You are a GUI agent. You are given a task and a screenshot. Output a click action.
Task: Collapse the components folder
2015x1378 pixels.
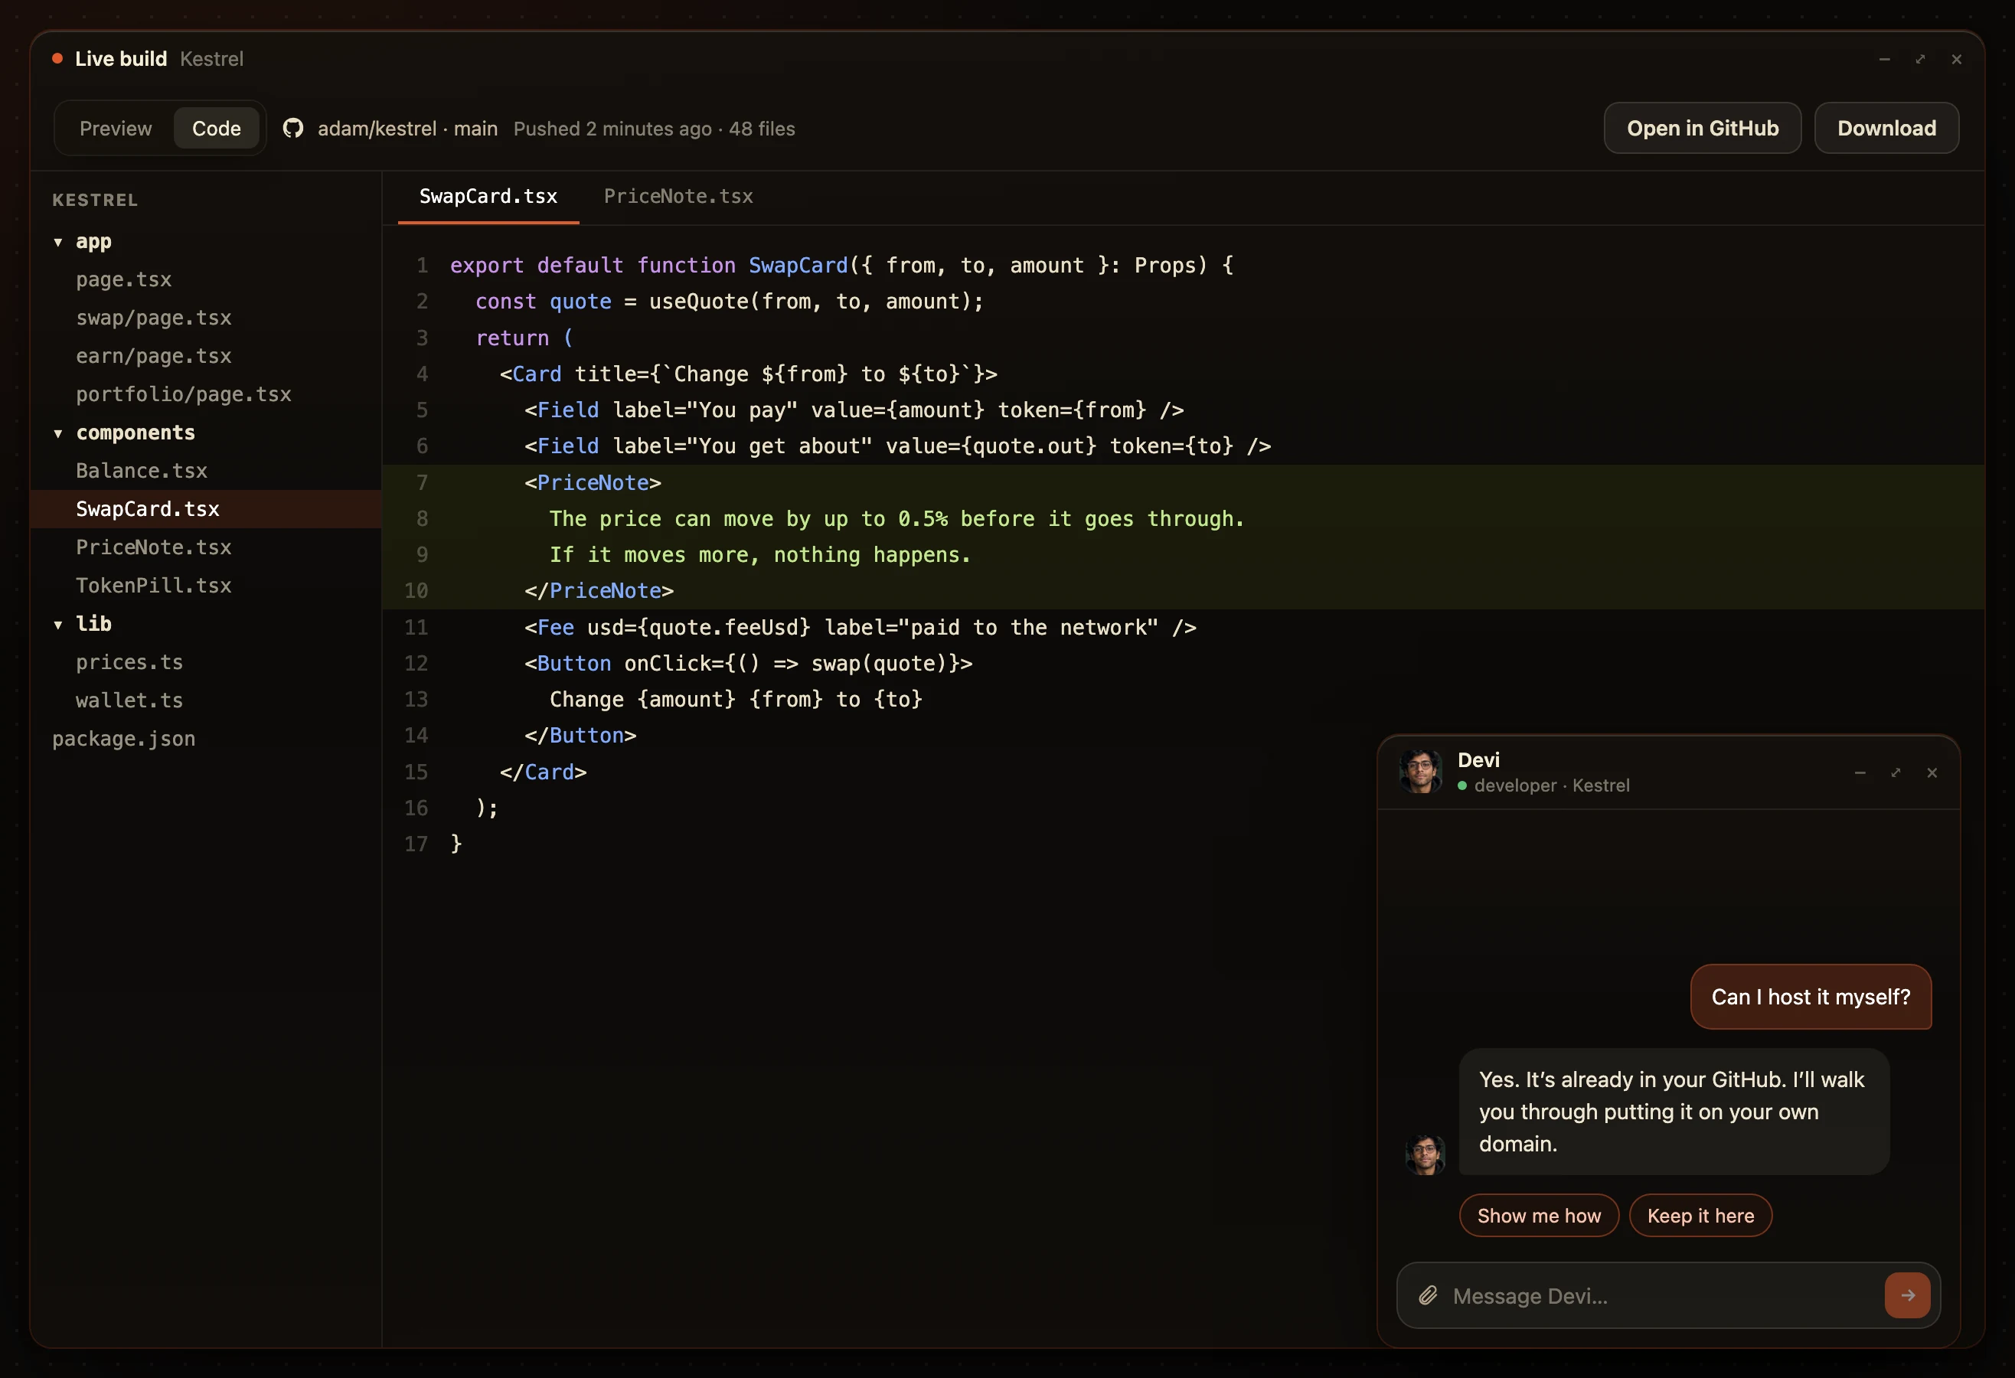58,433
